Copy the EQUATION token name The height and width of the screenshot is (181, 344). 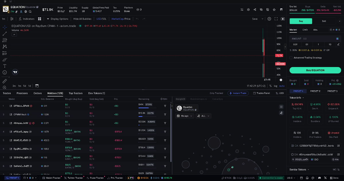[38, 7]
